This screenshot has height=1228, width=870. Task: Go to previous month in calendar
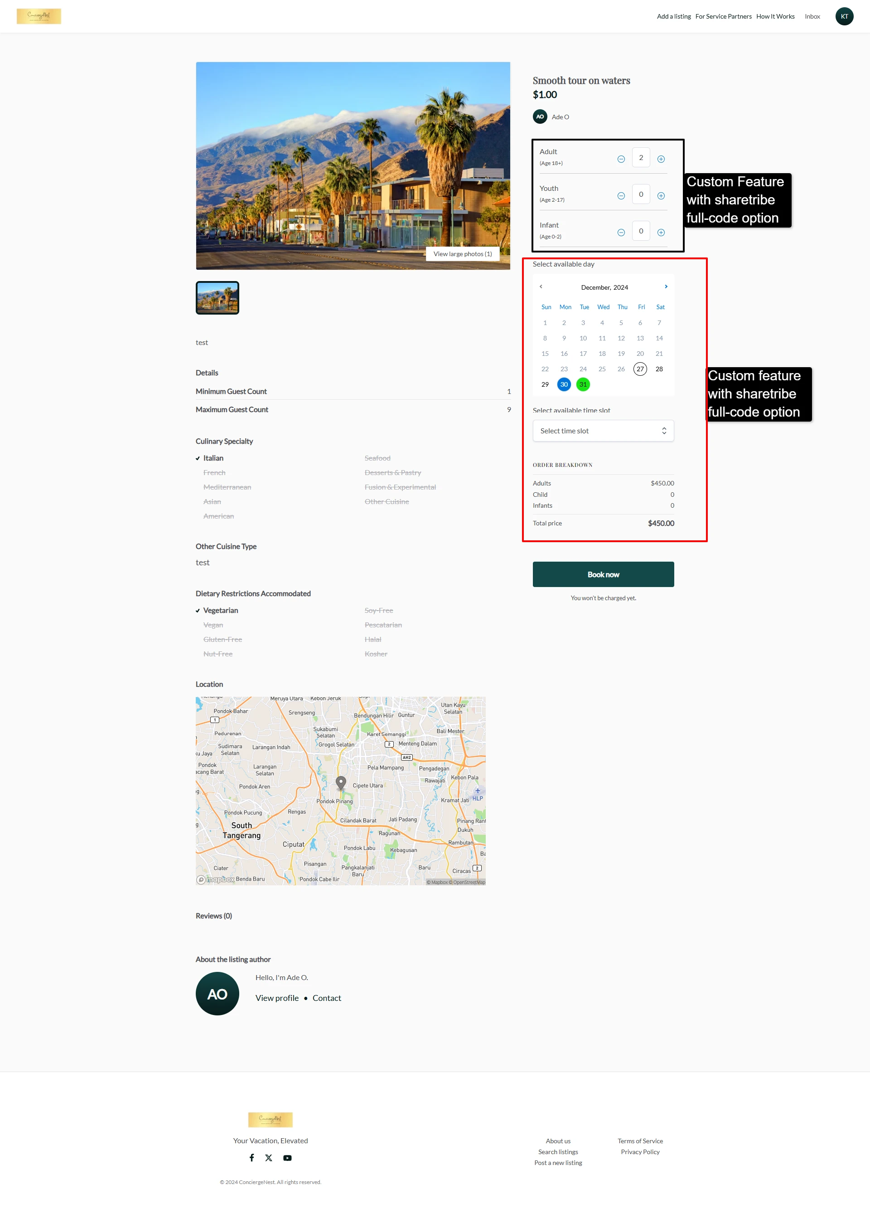coord(541,286)
